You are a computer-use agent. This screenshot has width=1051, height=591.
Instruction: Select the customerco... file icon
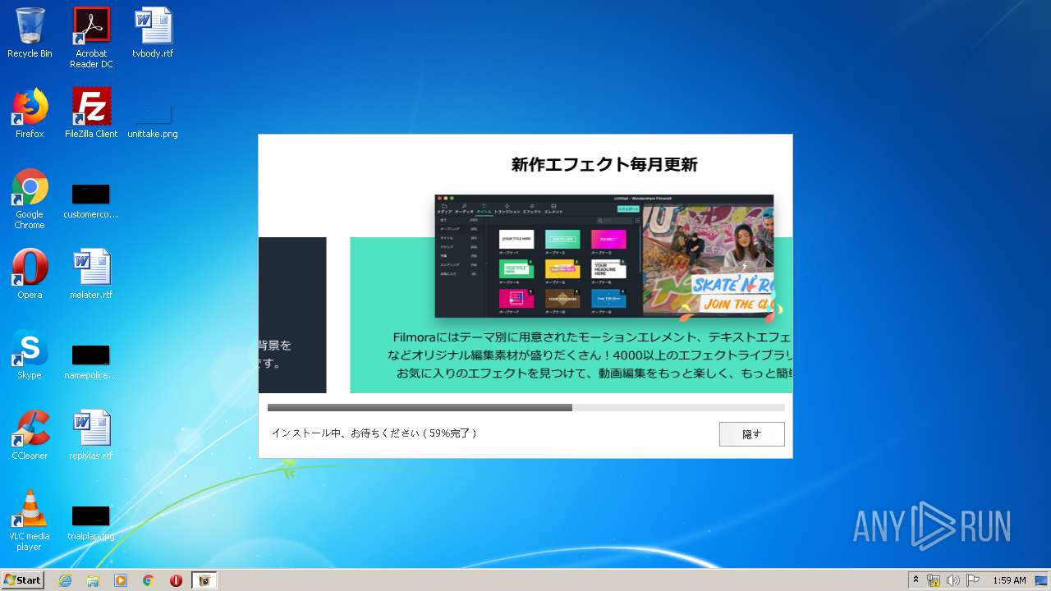coord(91,199)
